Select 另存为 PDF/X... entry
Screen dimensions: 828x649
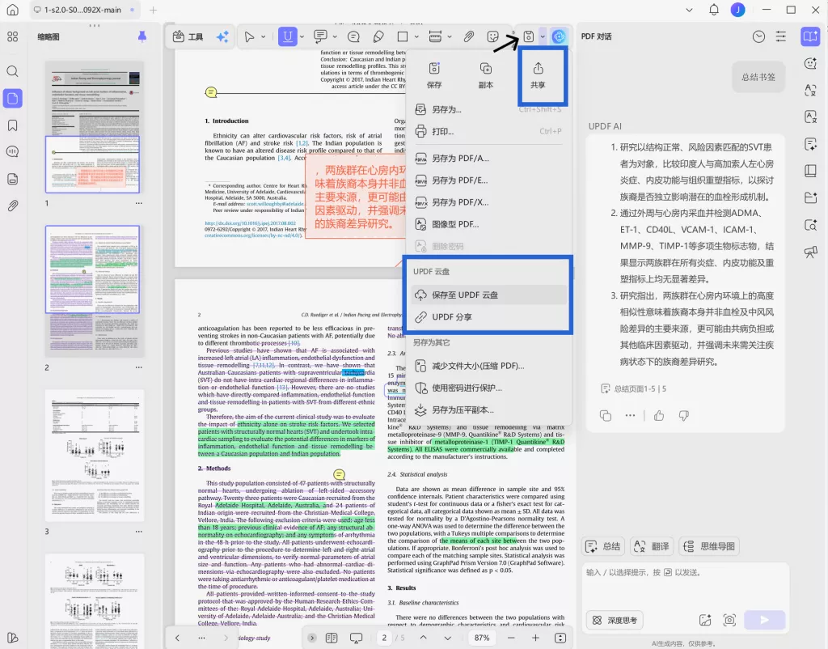coord(489,202)
